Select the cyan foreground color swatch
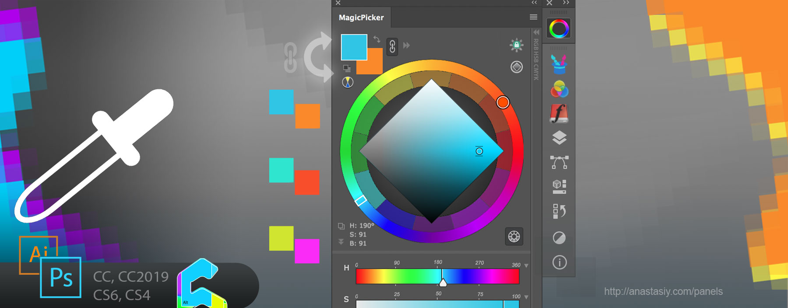This screenshot has width=788, height=308. (354, 47)
